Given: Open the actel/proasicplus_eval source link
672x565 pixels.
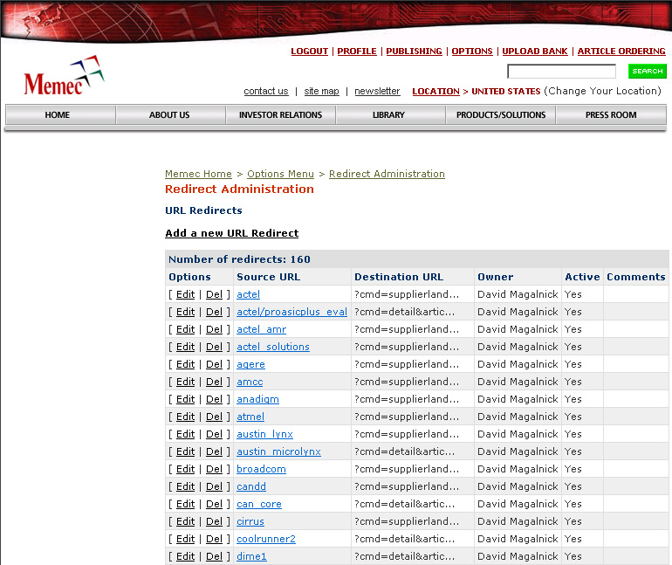Looking at the screenshot, I should pos(291,312).
